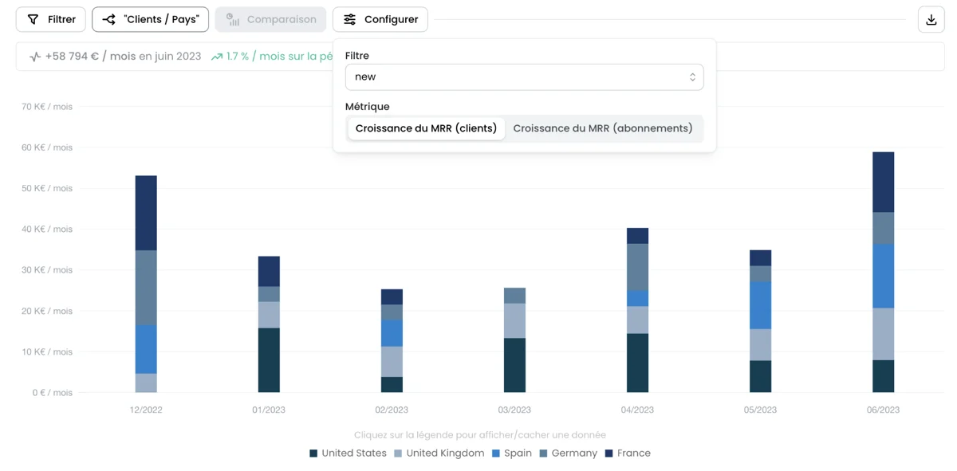Click the bar chart icon in Comparaison

tap(233, 19)
